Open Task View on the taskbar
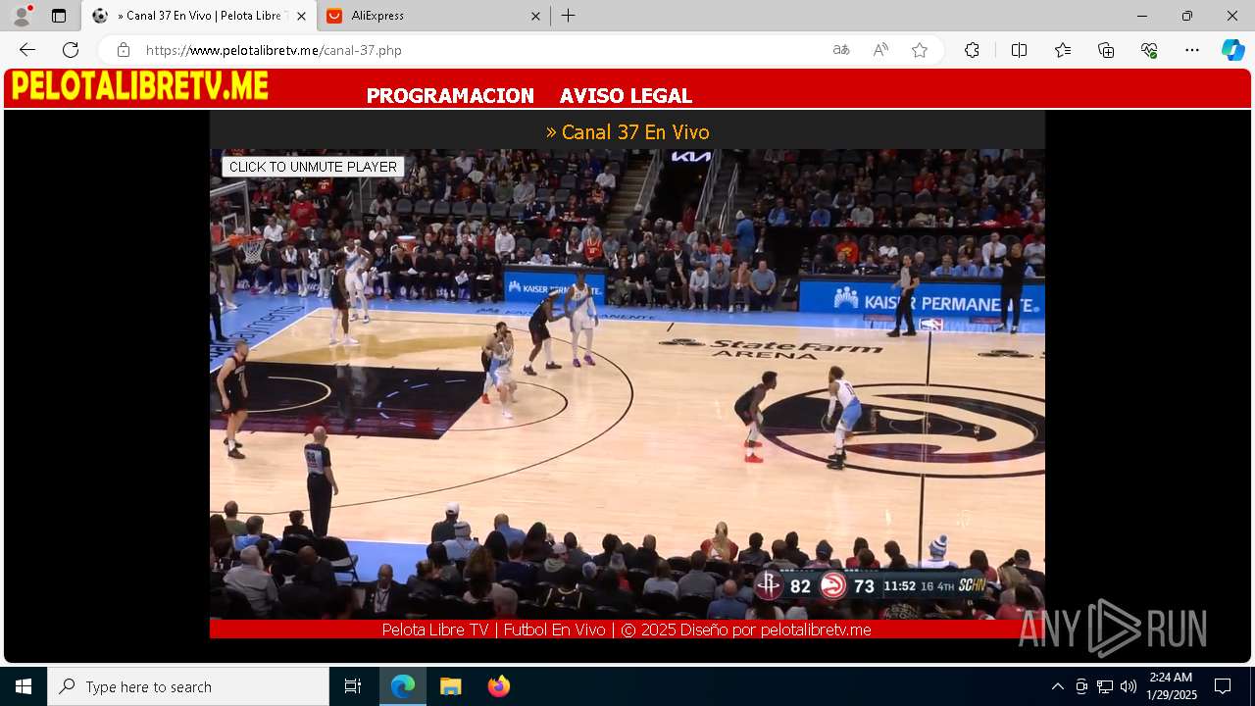 click(353, 686)
